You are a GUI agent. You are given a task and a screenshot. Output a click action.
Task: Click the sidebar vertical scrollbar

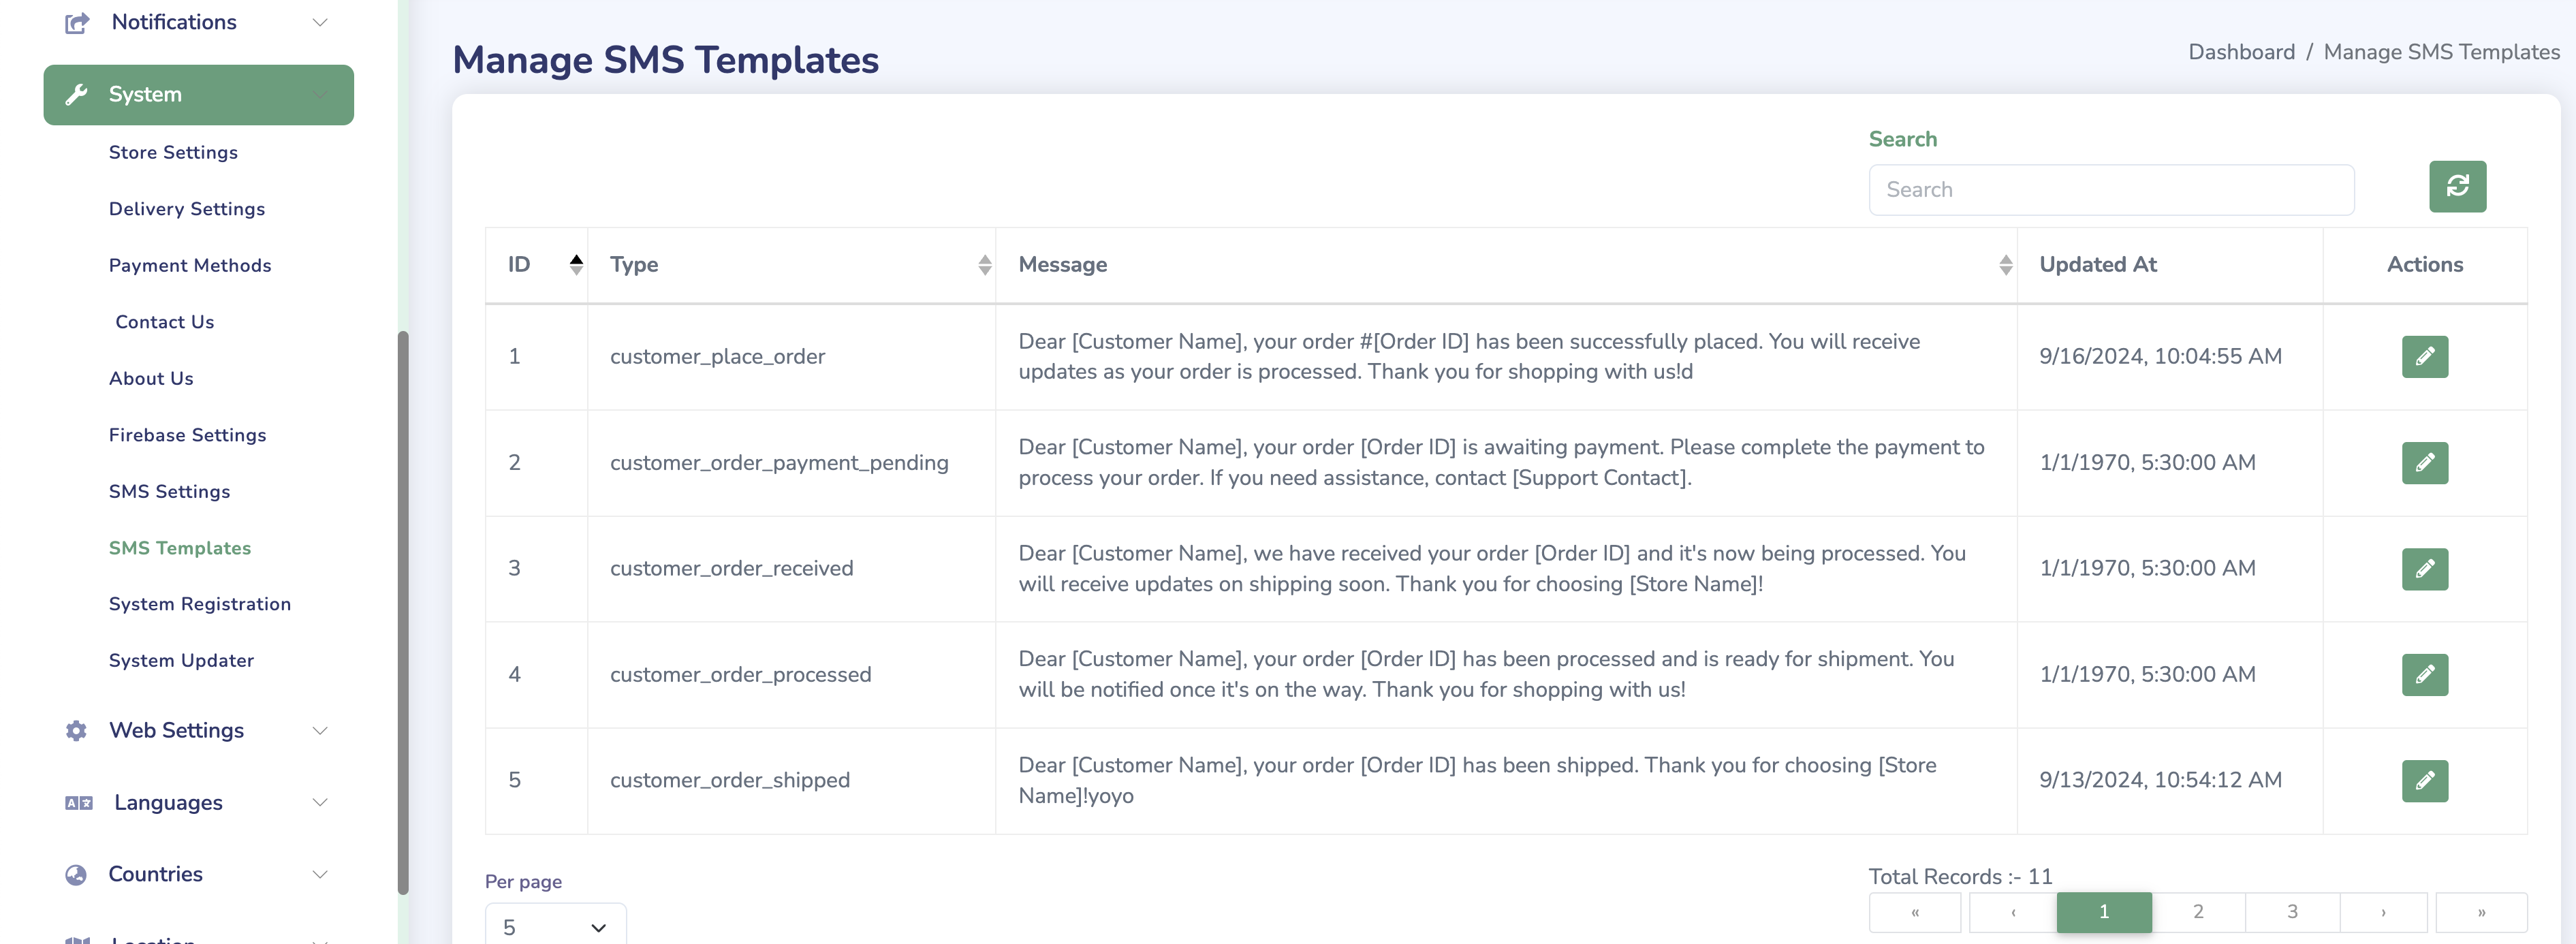403,612
